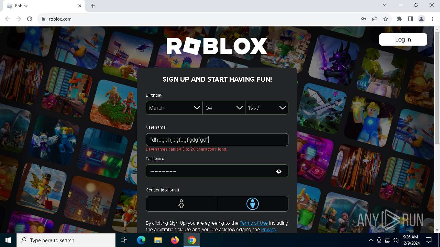Click into the Username field
The width and height of the screenshot is (440, 247).
point(217,140)
